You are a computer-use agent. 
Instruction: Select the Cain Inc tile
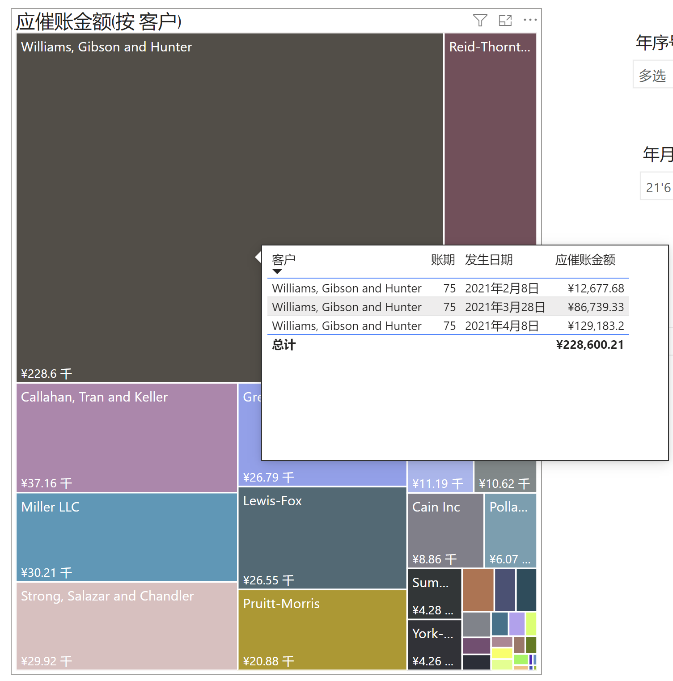pyautogui.click(x=445, y=530)
